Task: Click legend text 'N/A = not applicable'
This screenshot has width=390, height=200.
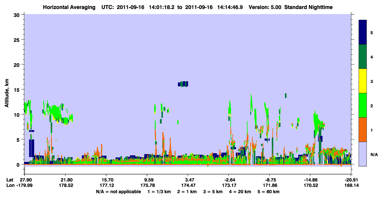Action: pos(118,191)
